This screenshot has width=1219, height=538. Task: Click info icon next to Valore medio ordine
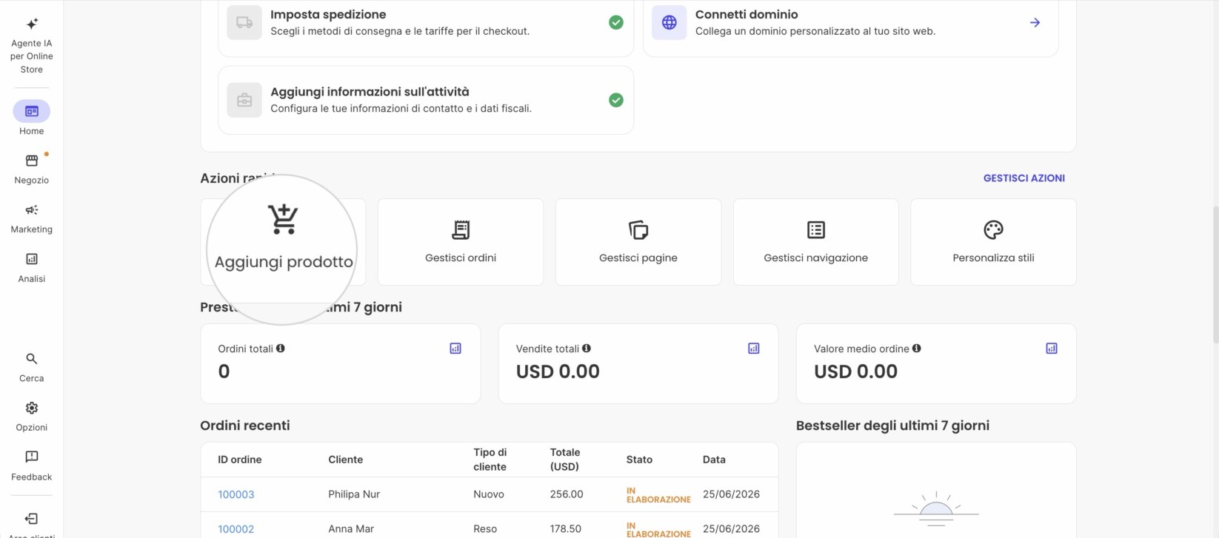click(x=917, y=349)
